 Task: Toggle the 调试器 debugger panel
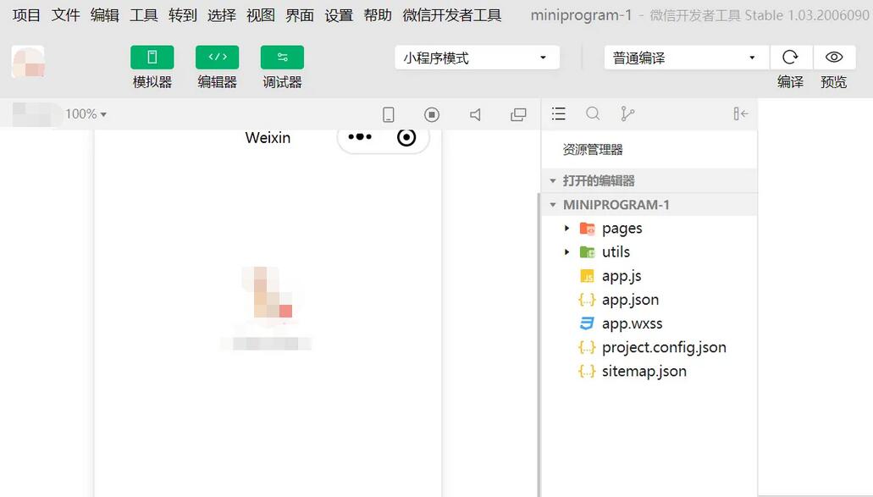pos(282,58)
